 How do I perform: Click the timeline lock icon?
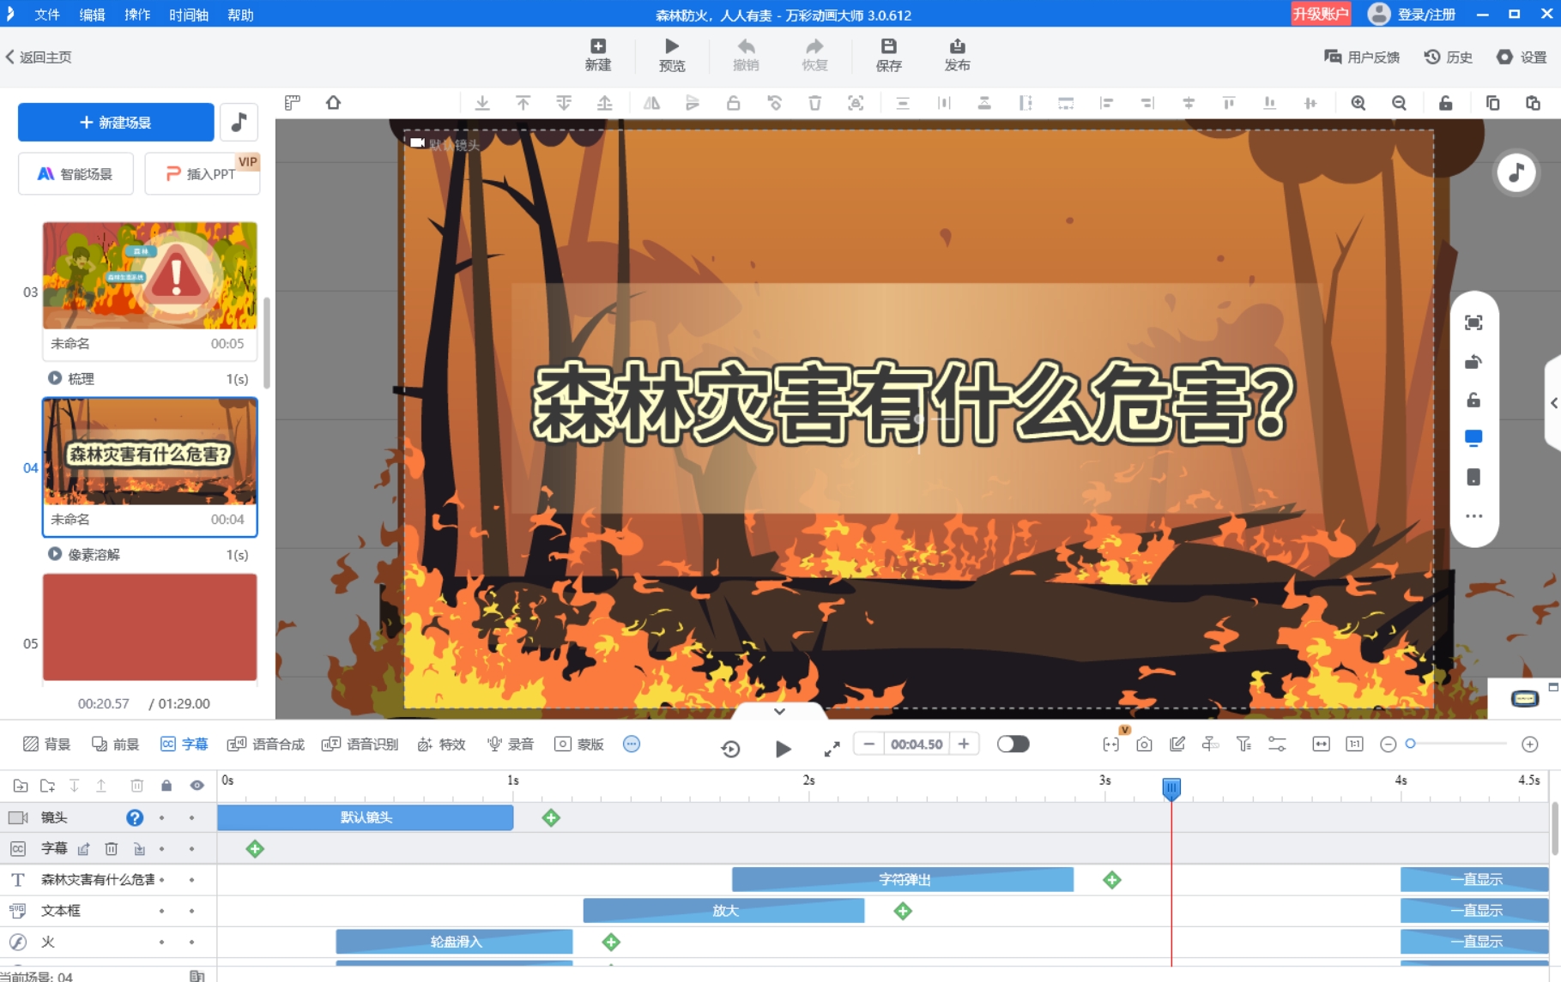coord(166,786)
